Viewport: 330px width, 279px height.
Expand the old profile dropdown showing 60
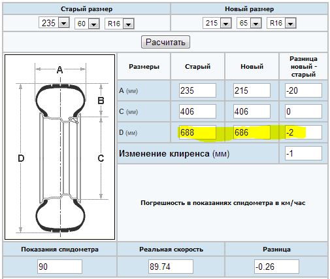click(87, 24)
